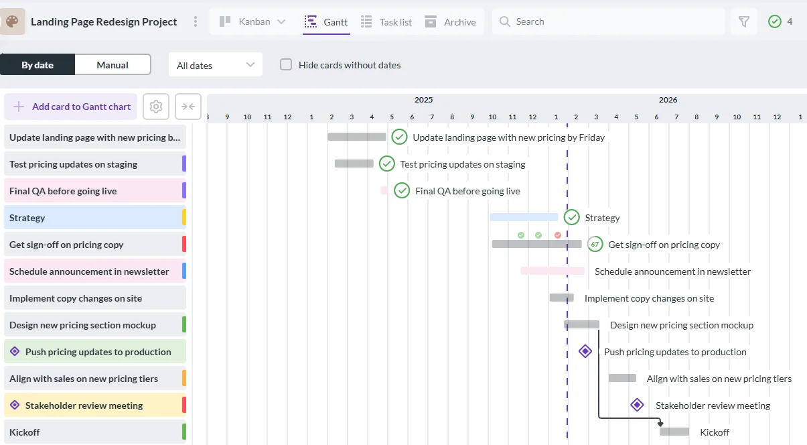The image size is (807, 445).
Task: Open the three-dot menu beside the project title
Action: point(195,21)
